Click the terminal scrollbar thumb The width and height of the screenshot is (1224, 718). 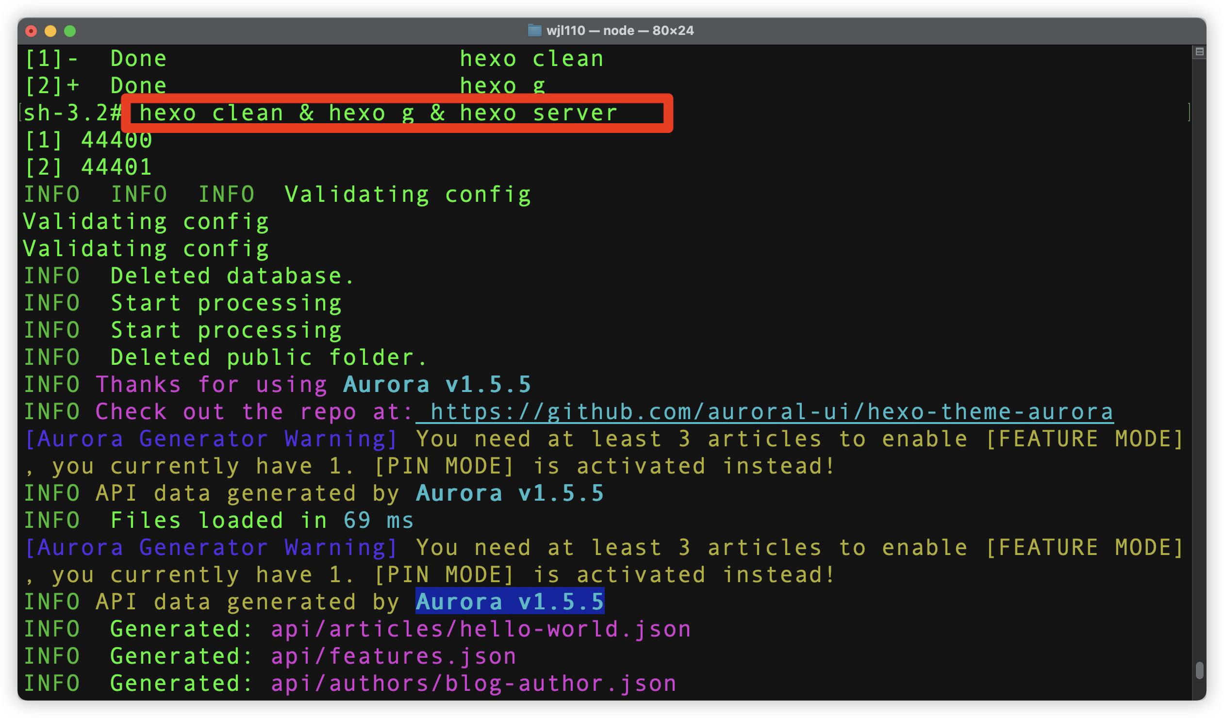pos(1199,670)
